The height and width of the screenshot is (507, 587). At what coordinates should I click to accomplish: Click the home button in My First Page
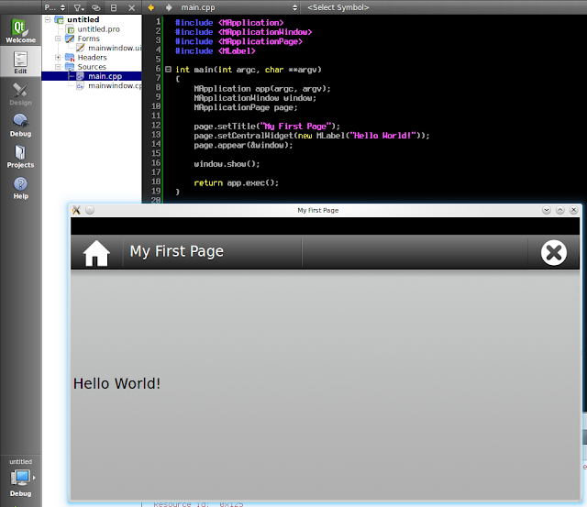click(96, 252)
